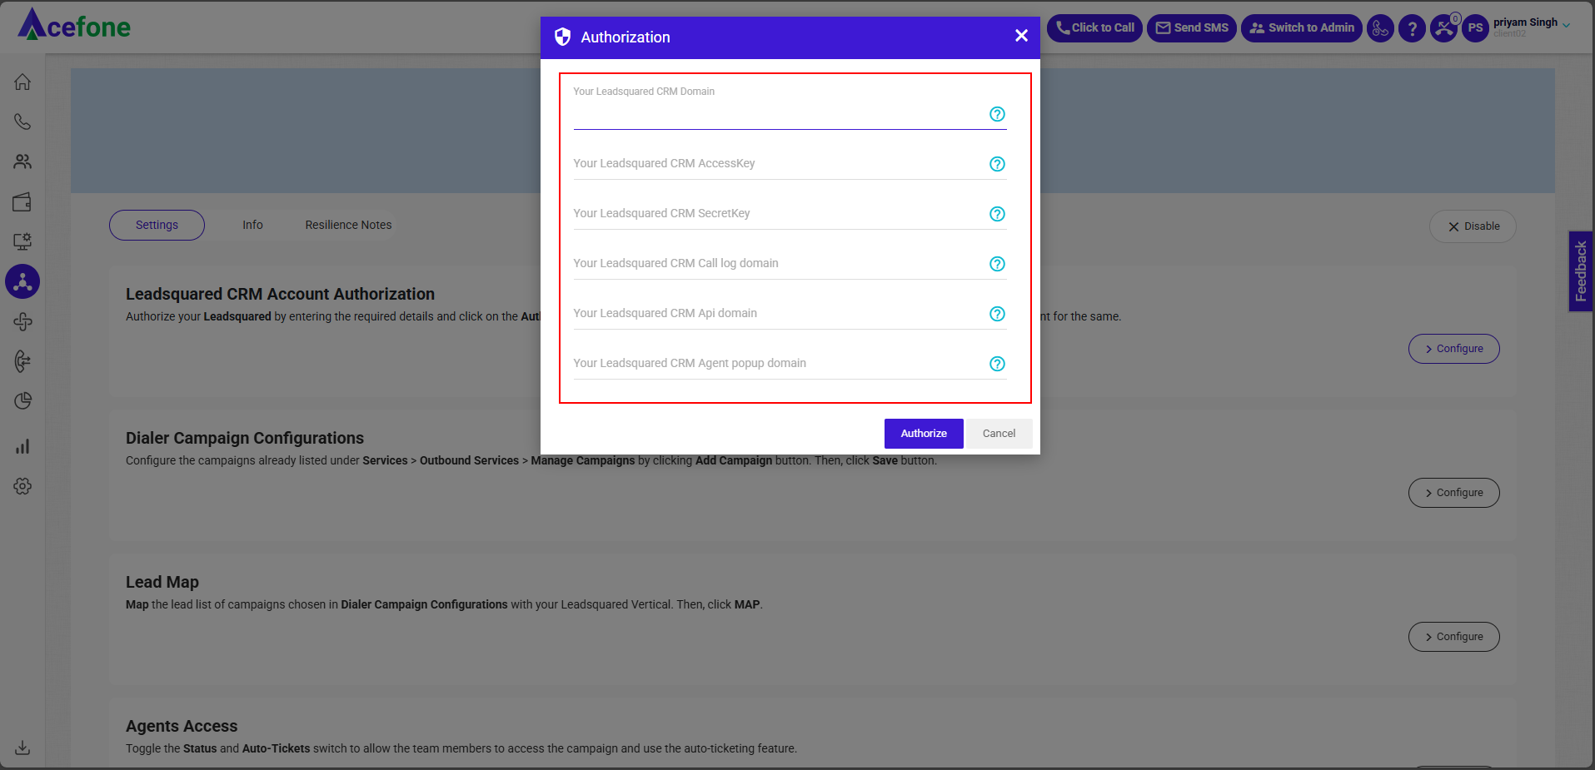Viewport: 1595px width, 770px height.
Task: Click help icon for Call log domain
Action: 997,264
